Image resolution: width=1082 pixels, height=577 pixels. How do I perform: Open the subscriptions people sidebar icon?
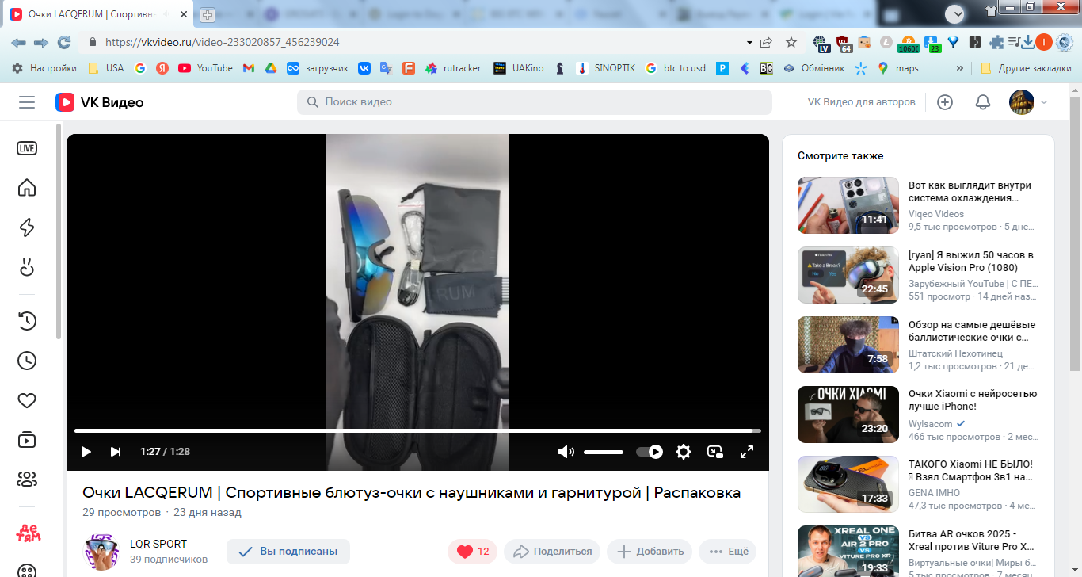(27, 480)
